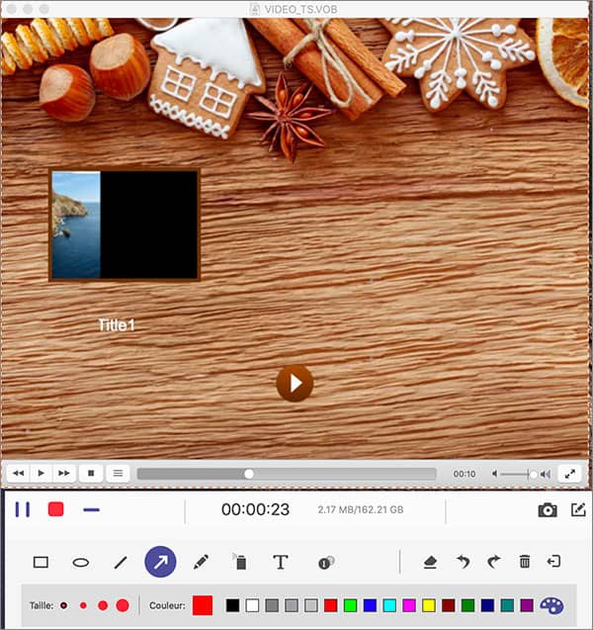Viewport: 593px width, 630px height.
Task: Select the ellipse drawing tool
Action: 81,562
